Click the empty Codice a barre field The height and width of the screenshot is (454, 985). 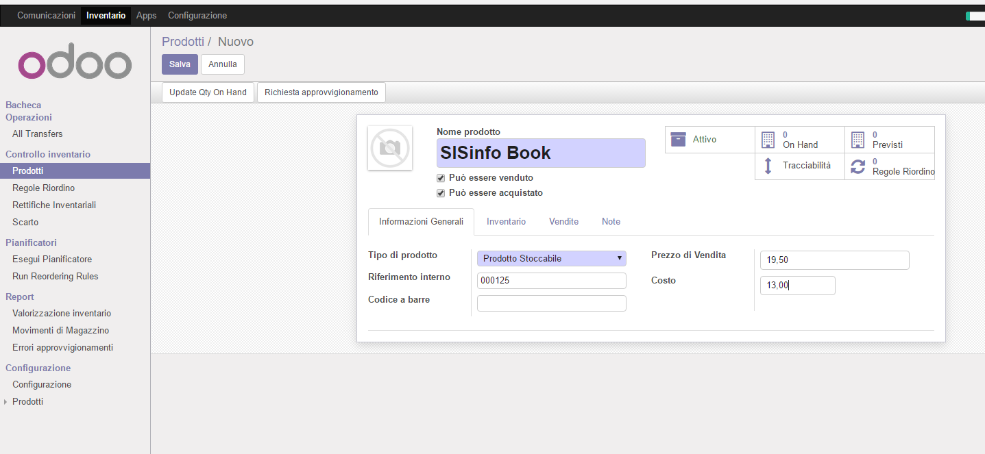point(552,303)
